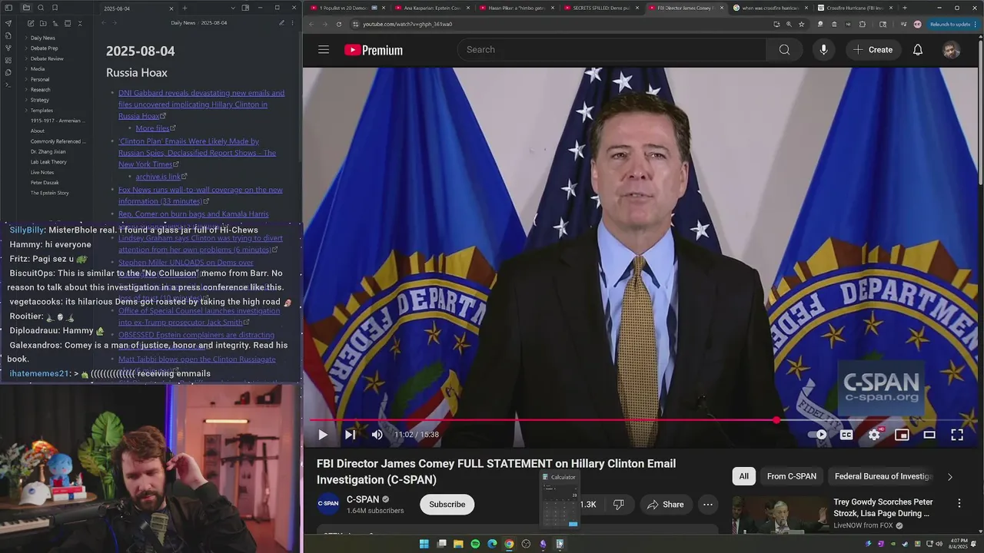Switch to 'when was crossfire hurricane' tab

pos(769,8)
